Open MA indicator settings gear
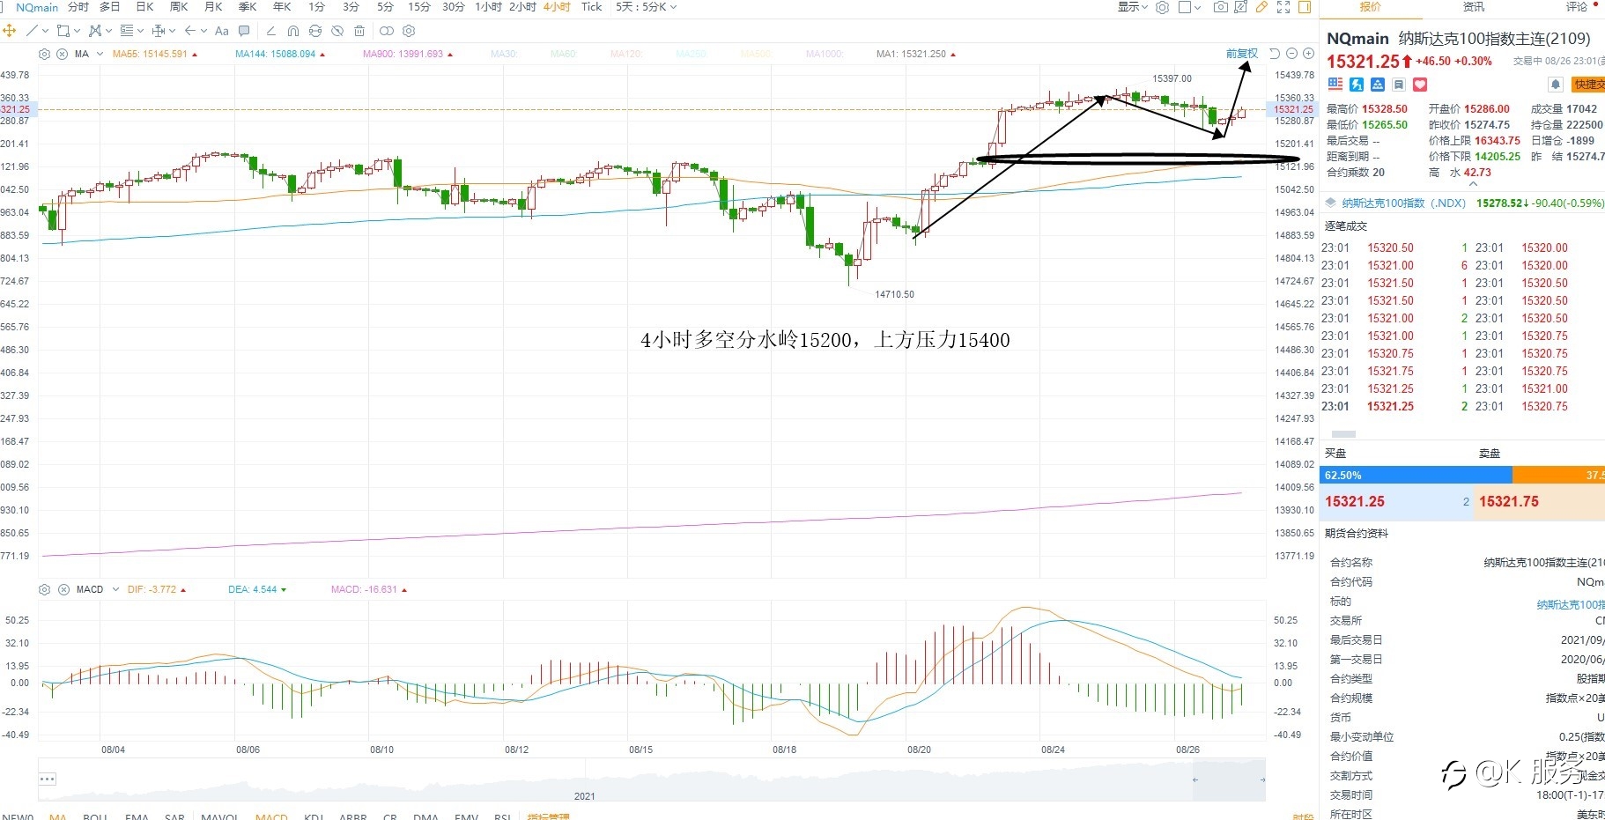This screenshot has height=820, width=1605. pyautogui.click(x=45, y=54)
